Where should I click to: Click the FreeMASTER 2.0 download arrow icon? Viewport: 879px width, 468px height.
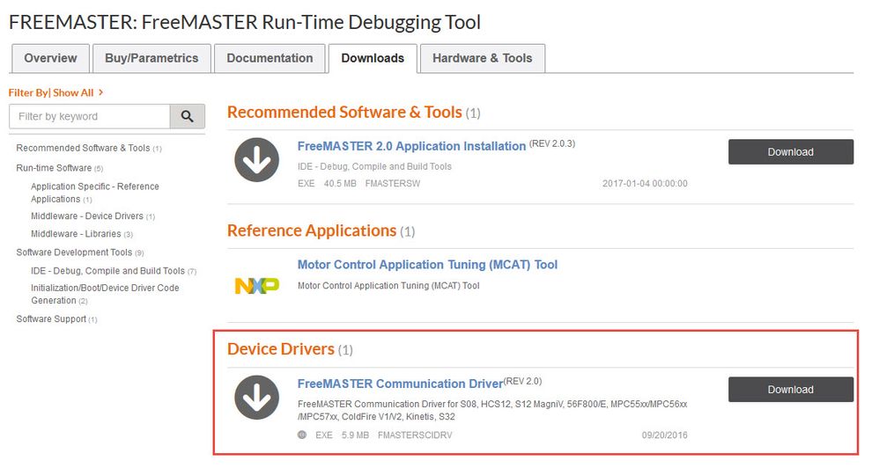point(256,159)
